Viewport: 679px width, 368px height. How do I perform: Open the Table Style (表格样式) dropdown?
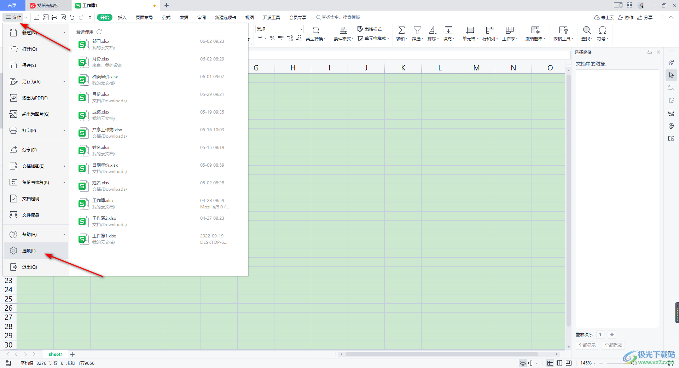[371, 29]
